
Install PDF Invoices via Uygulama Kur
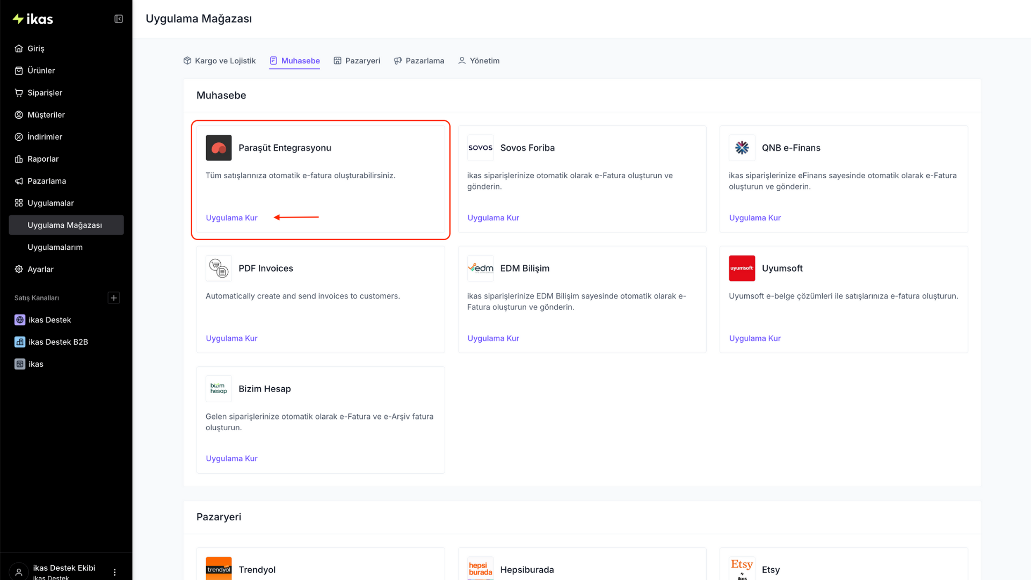coord(231,338)
